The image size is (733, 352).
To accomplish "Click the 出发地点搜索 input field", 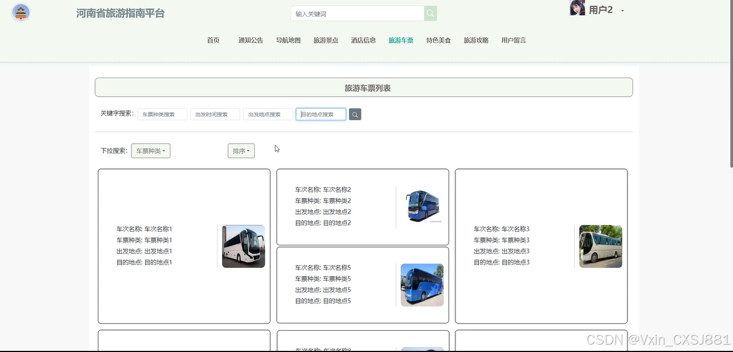I will click(x=268, y=115).
